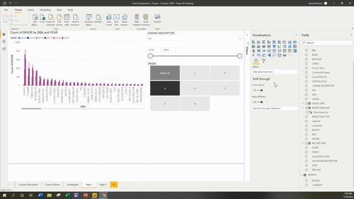Screen dimensions: 354x199
Task: Select grade A in the slicer
Action: pyautogui.click(x=165, y=88)
